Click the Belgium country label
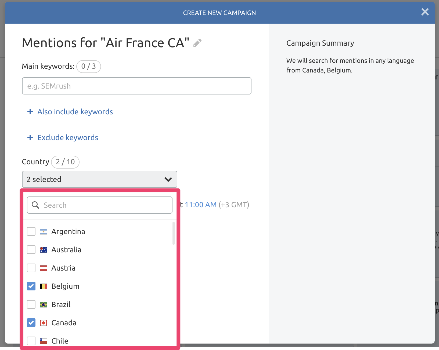439x350 pixels. (65, 286)
